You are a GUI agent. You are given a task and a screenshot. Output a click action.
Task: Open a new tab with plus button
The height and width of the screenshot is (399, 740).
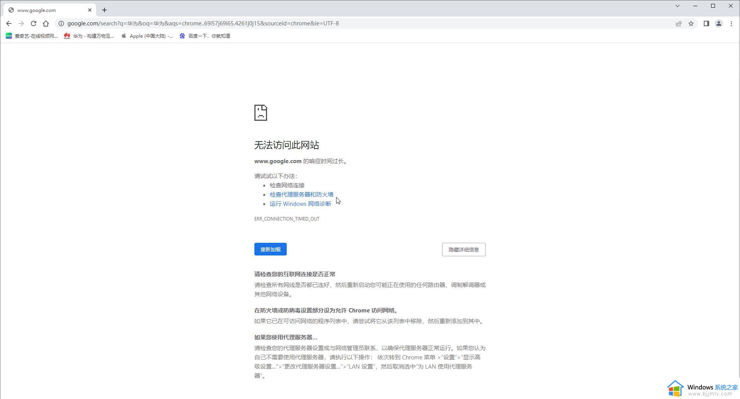click(104, 10)
